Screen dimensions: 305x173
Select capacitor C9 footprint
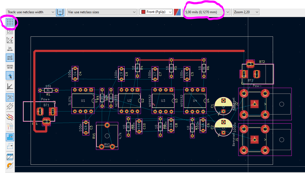tap(121, 74)
